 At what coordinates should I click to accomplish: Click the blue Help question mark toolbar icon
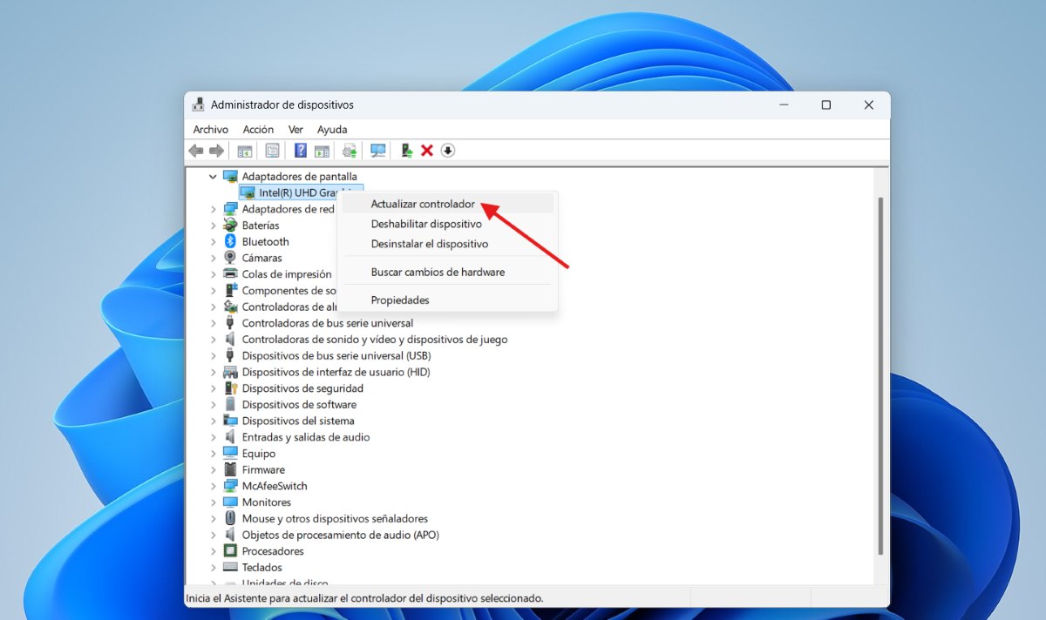click(301, 151)
